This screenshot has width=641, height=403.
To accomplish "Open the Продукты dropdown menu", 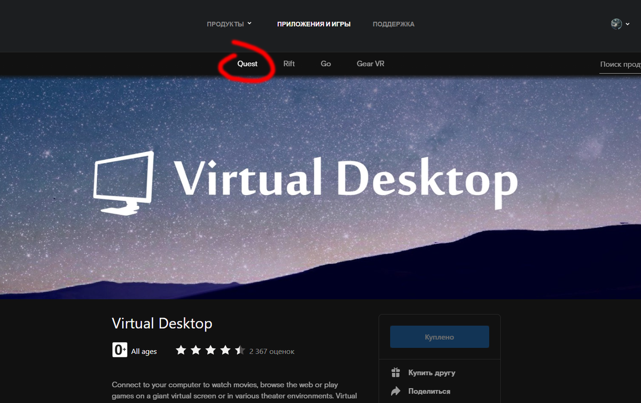I will tap(229, 24).
